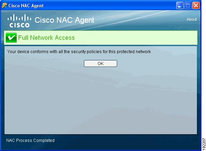Click the header banner area left of About
206x151 pixels.
tap(139, 20)
